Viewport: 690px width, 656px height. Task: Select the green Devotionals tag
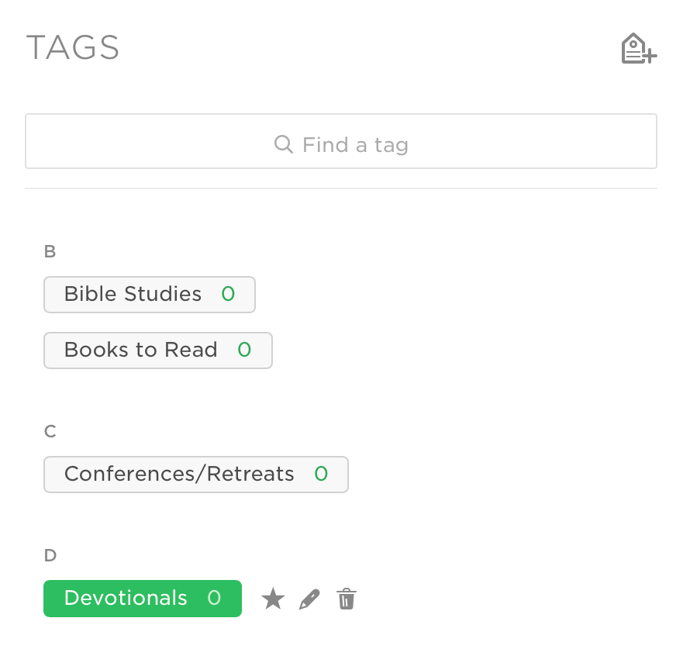(x=126, y=599)
